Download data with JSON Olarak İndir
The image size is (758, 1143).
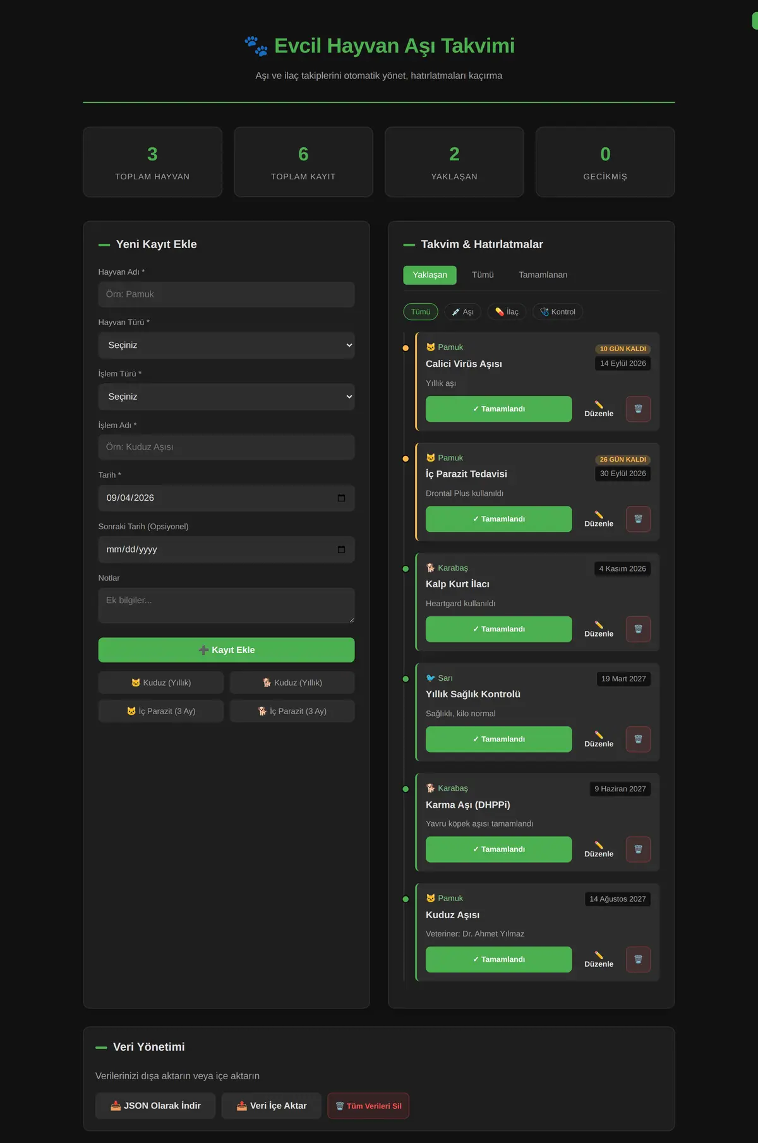(155, 1106)
